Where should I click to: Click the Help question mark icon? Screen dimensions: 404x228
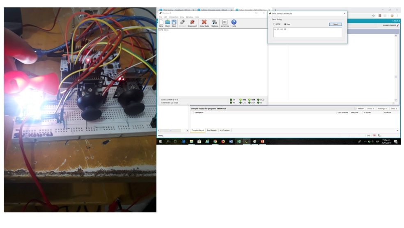pos(234,22)
